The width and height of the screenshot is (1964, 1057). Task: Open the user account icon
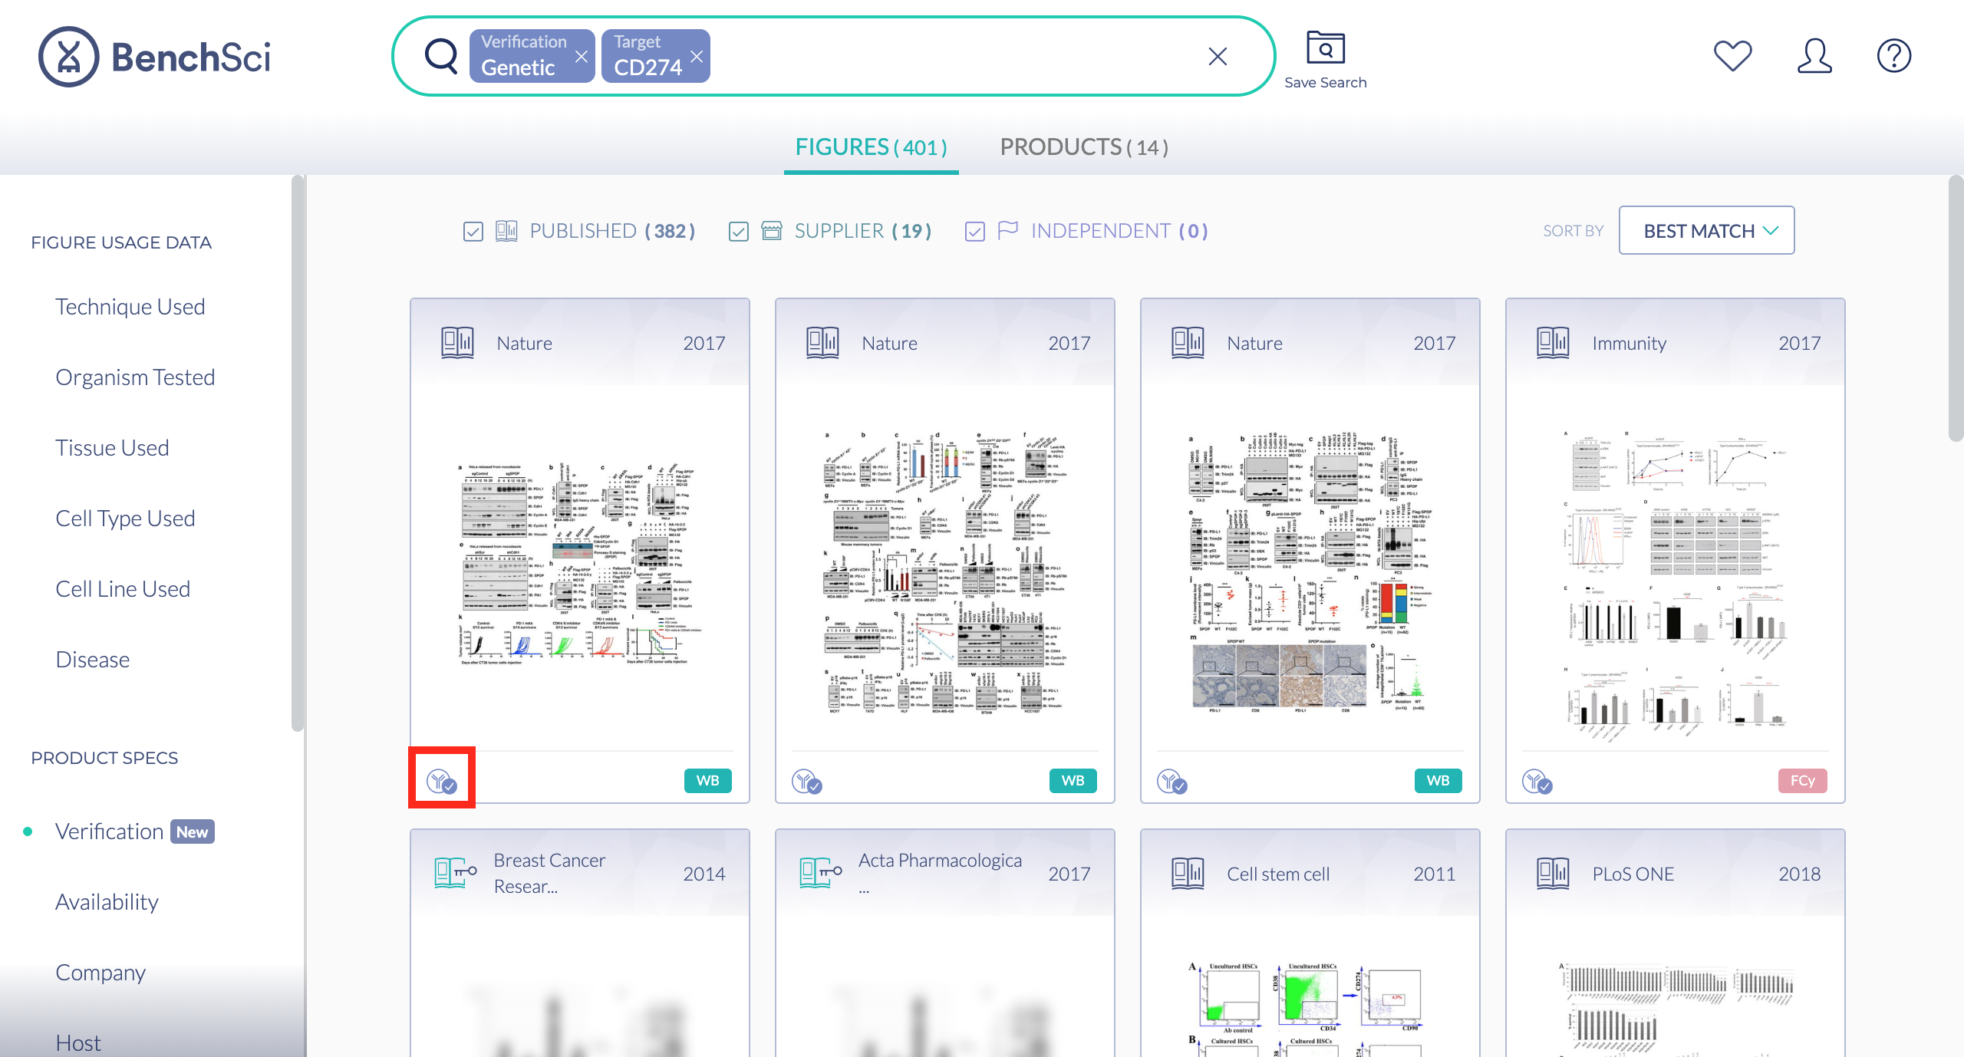coord(1814,55)
